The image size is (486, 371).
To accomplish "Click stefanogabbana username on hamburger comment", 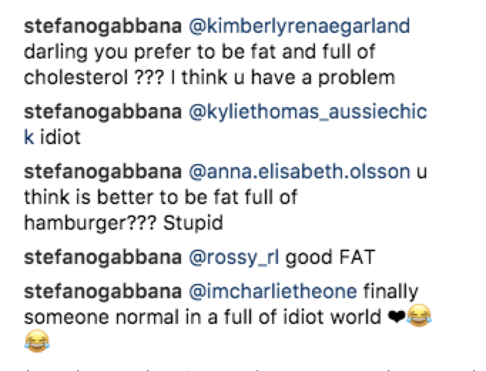I will (x=103, y=172).
